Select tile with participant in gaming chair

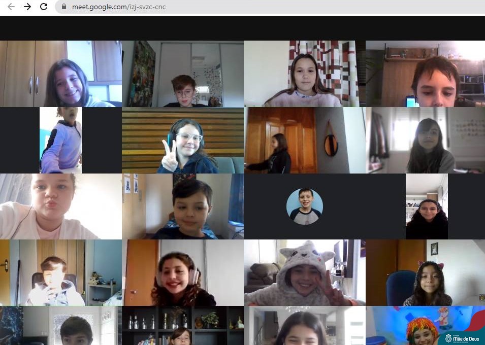click(x=60, y=273)
